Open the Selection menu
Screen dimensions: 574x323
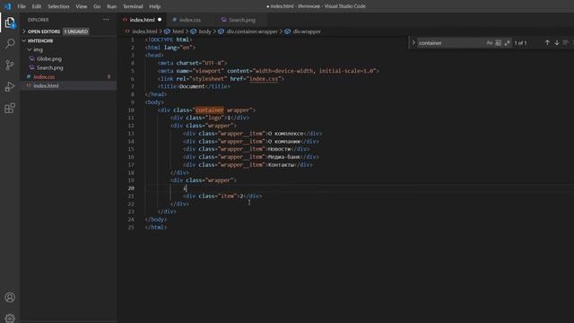point(58,6)
